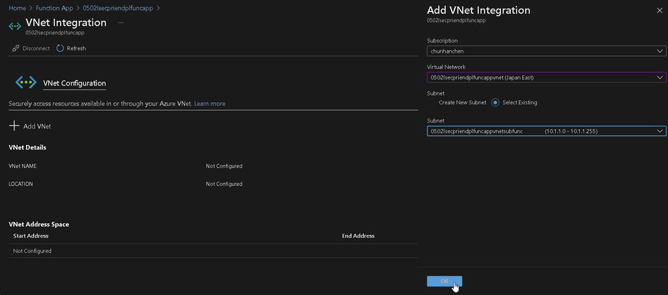Image resolution: width=668 pixels, height=295 pixels.
Task: Click the Disconnect toolbar button
Action: [x=31, y=49]
